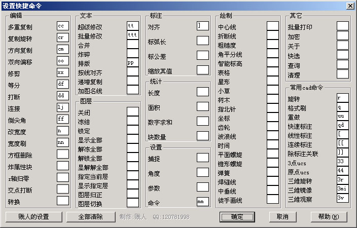This screenshot has width=357, height=228.
Task: Focus the 批量打印 shortcut field
Action: [343, 26]
